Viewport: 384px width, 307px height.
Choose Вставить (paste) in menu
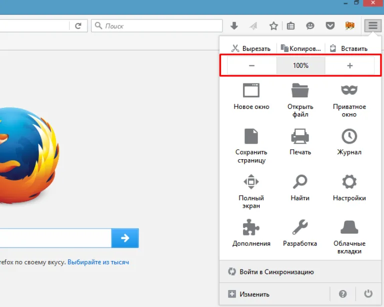click(348, 48)
